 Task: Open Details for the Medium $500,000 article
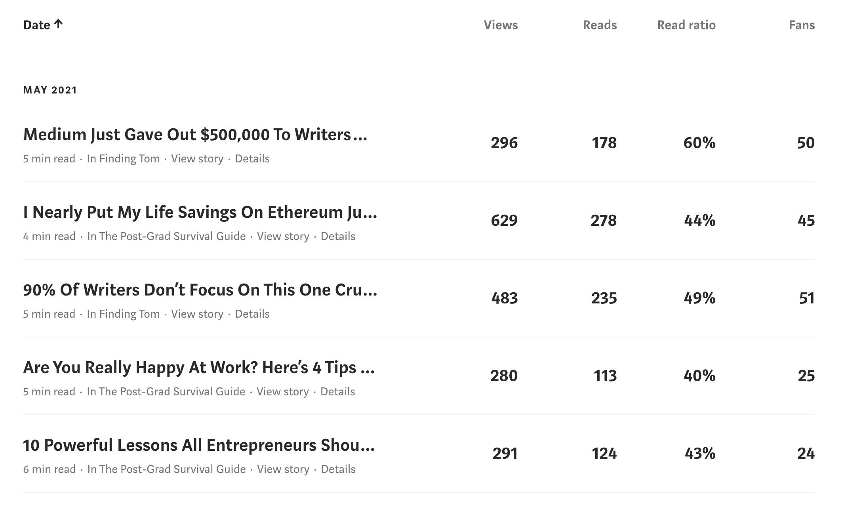click(252, 158)
